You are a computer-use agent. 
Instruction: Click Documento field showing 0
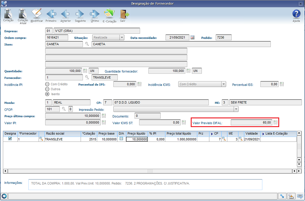(147, 116)
